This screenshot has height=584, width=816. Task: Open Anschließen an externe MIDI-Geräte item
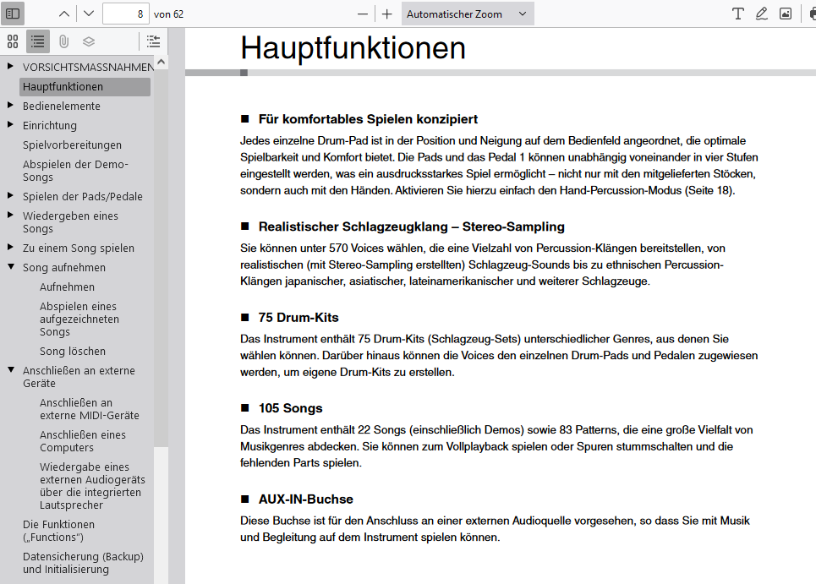[90, 409]
